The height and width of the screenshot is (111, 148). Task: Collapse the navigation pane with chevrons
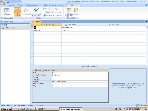pos(28,22)
